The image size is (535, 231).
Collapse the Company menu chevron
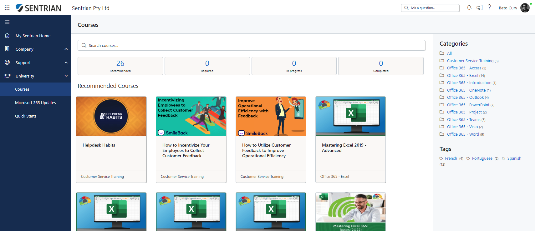(66, 49)
